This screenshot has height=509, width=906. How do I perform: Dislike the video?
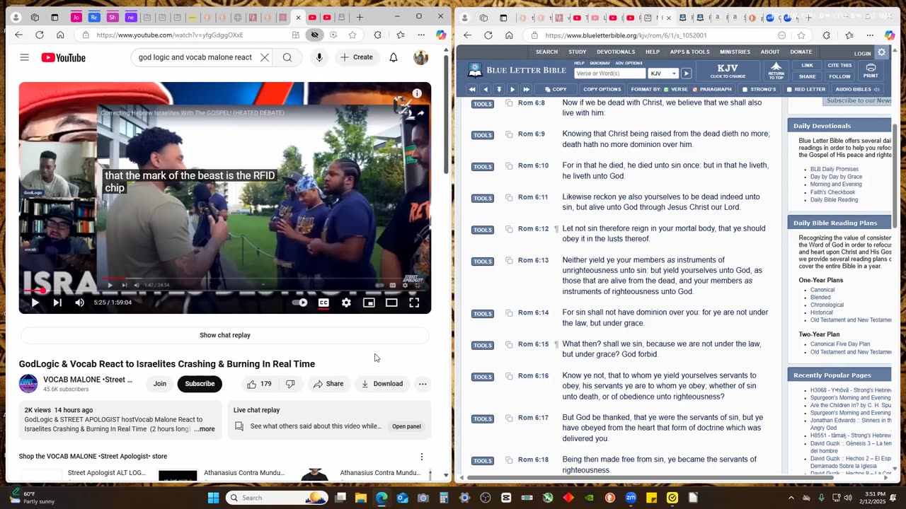tap(290, 384)
